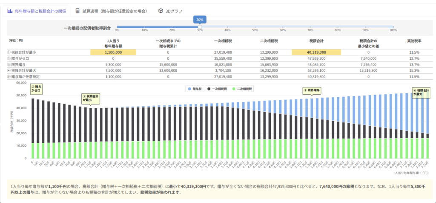The image size is (436, 203).
Task: Click the calculator icon on 試算過程 tab
Action: pyautogui.click(x=77, y=11)
